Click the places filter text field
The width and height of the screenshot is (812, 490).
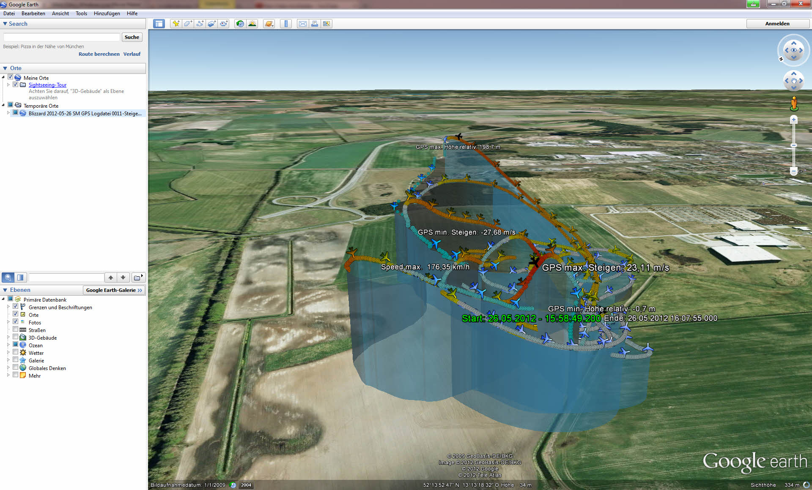pos(66,278)
